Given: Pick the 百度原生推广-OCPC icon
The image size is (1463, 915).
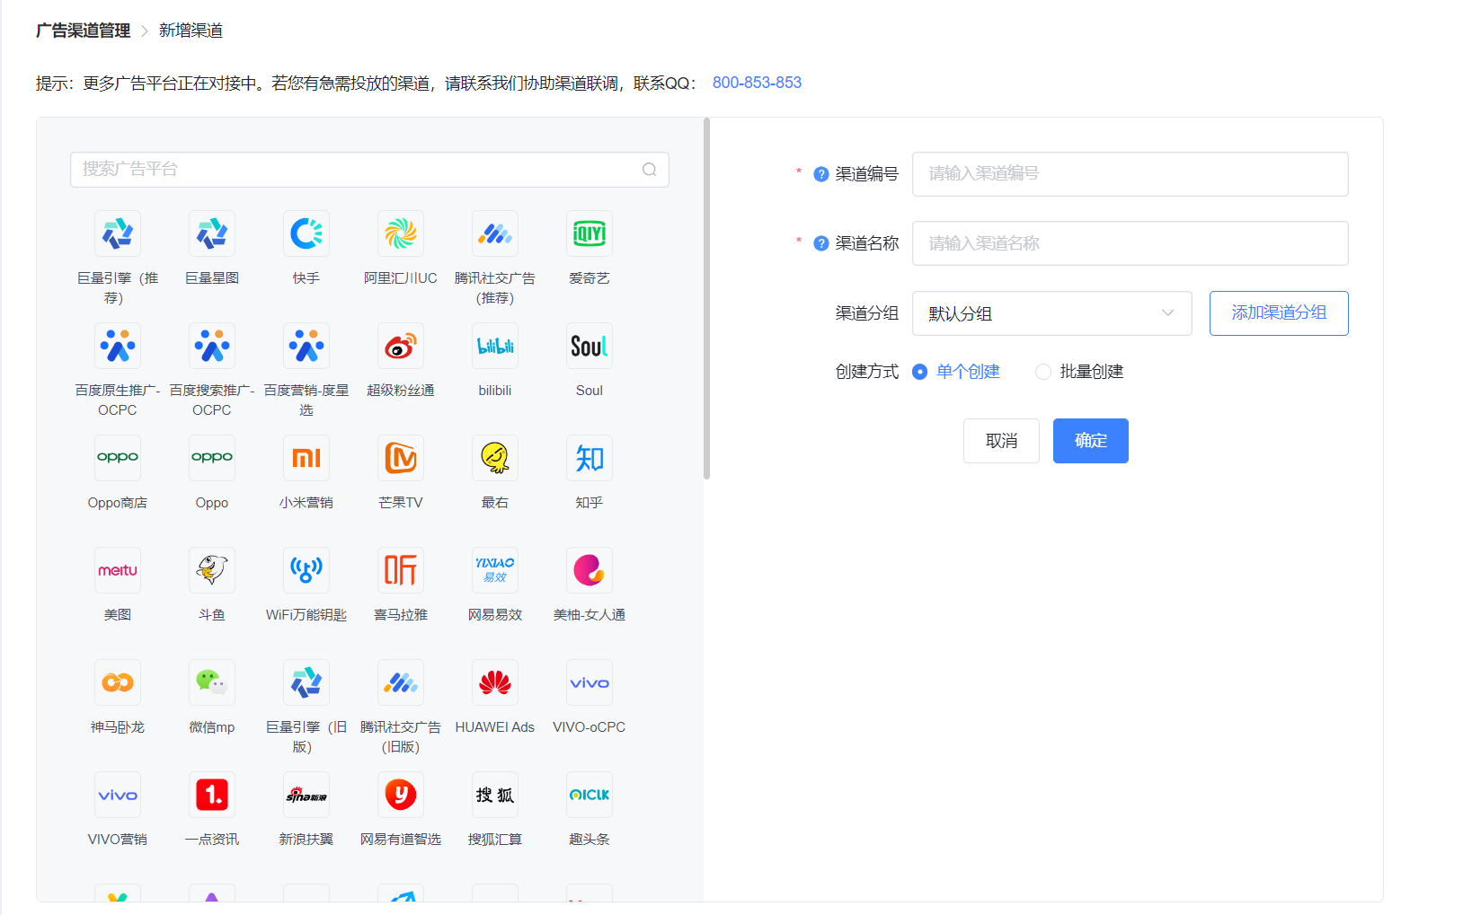Looking at the screenshot, I should coord(118,346).
